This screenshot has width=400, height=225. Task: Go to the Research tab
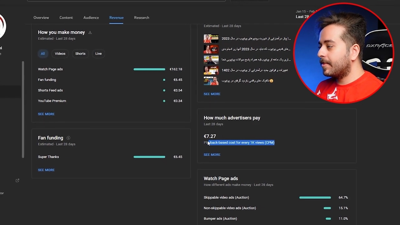tap(142, 17)
